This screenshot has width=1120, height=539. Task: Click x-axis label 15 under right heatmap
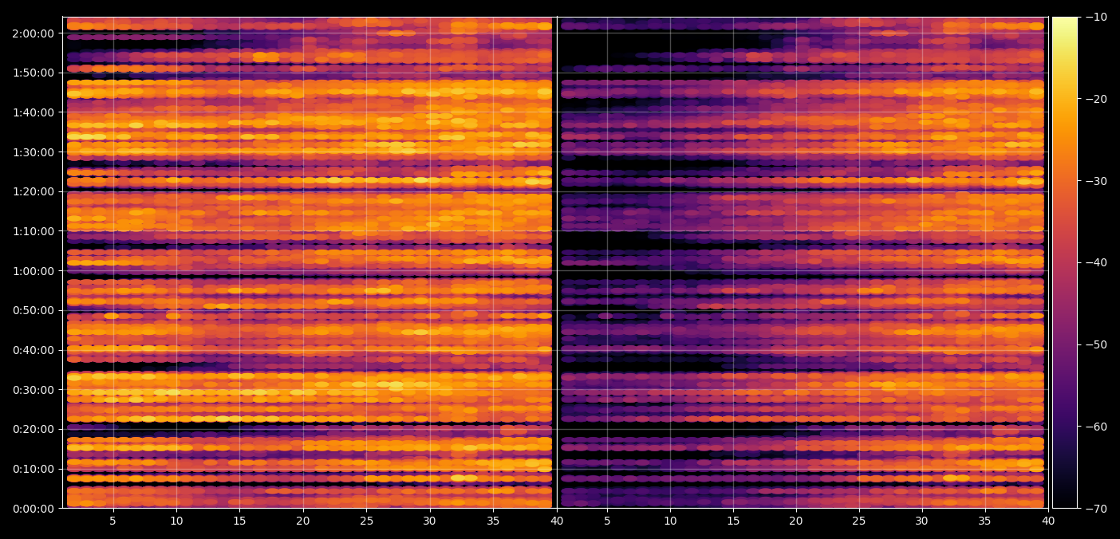coord(733,521)
